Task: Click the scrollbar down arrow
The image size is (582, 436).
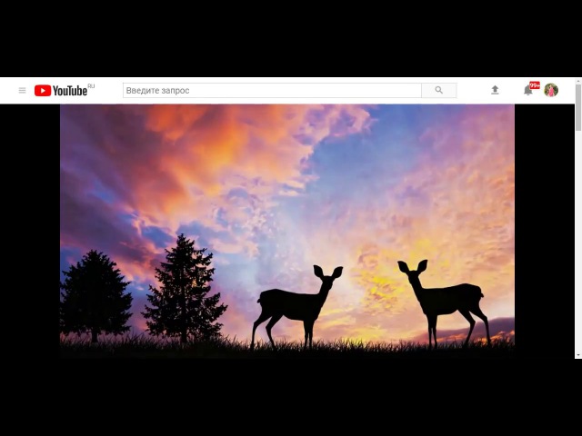Action: coord(578,355)
